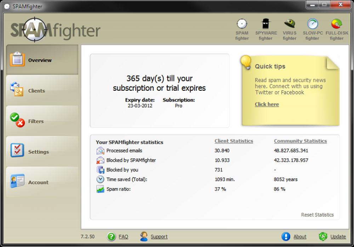Open the SPYWAREfighter icon
The image size is (354, 247).
[265, 23]
